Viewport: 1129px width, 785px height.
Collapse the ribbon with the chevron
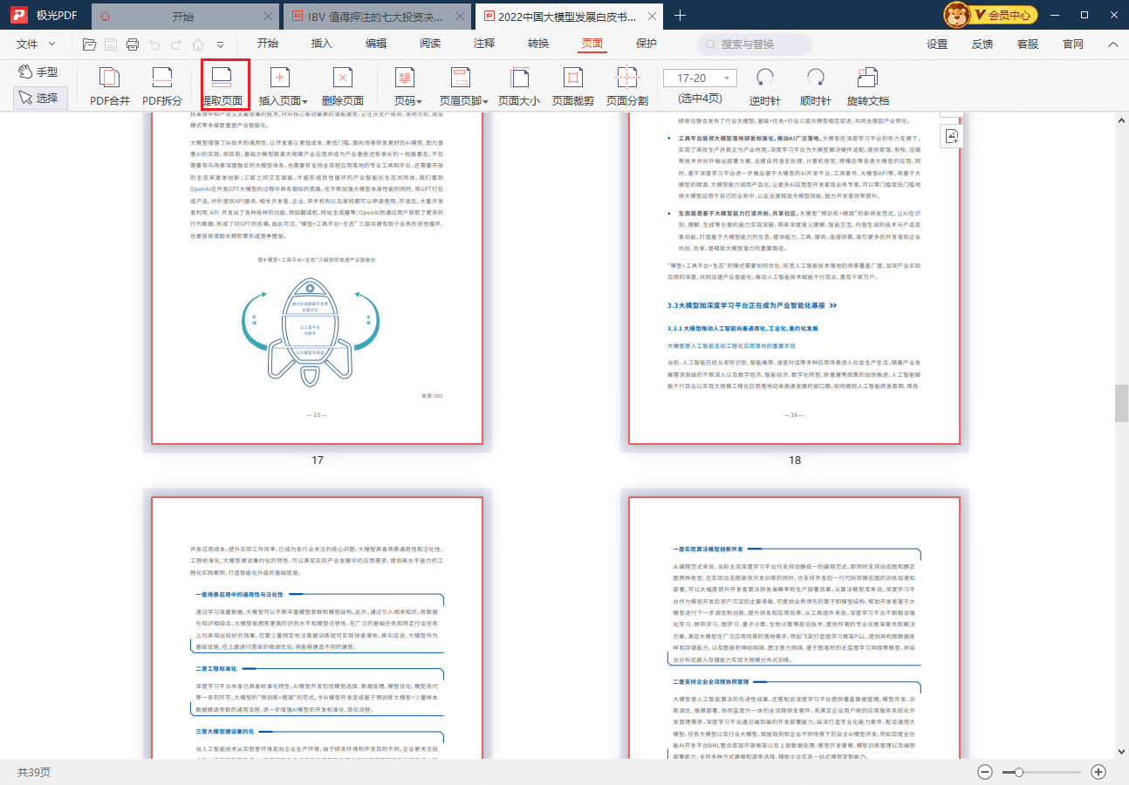[x=1113, y=44]
